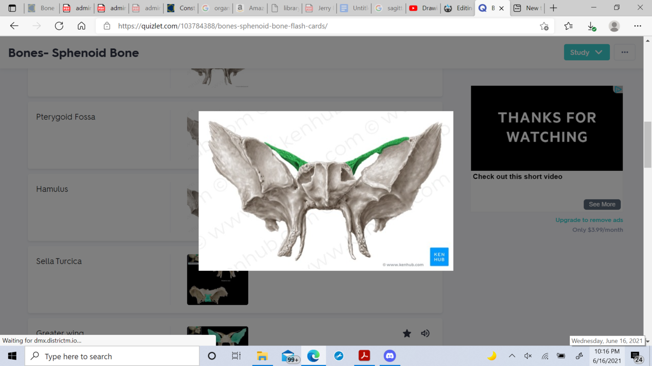
Task: Open Edge settings and more menu
Action: [x=637, y=26]
